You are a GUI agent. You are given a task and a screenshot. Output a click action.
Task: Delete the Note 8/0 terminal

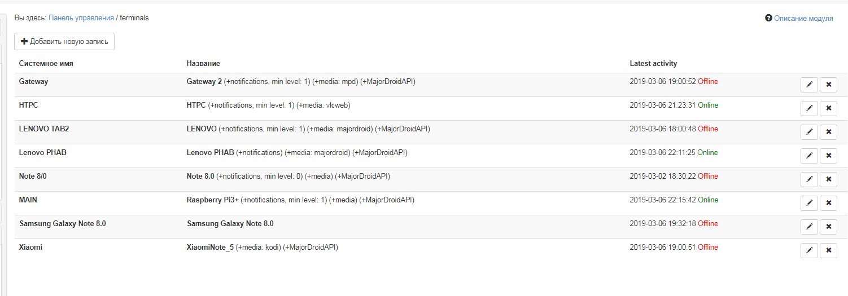pyautogui.click(x=828, y=179)
